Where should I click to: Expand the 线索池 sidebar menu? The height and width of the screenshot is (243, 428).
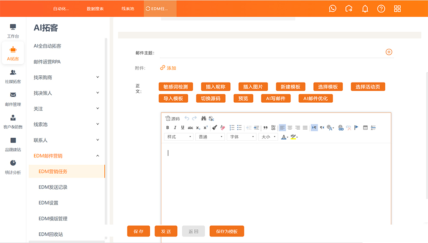coord(67,124)
